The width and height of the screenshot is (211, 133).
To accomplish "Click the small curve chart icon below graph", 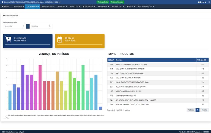I will (6, 117).
